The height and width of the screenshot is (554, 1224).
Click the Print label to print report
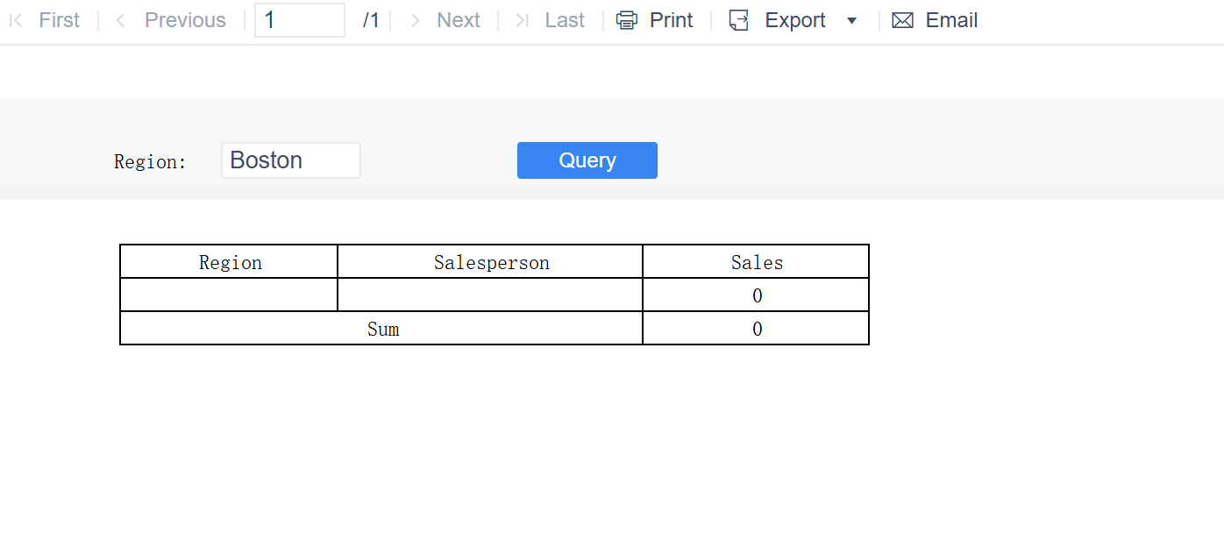[670, 19]
